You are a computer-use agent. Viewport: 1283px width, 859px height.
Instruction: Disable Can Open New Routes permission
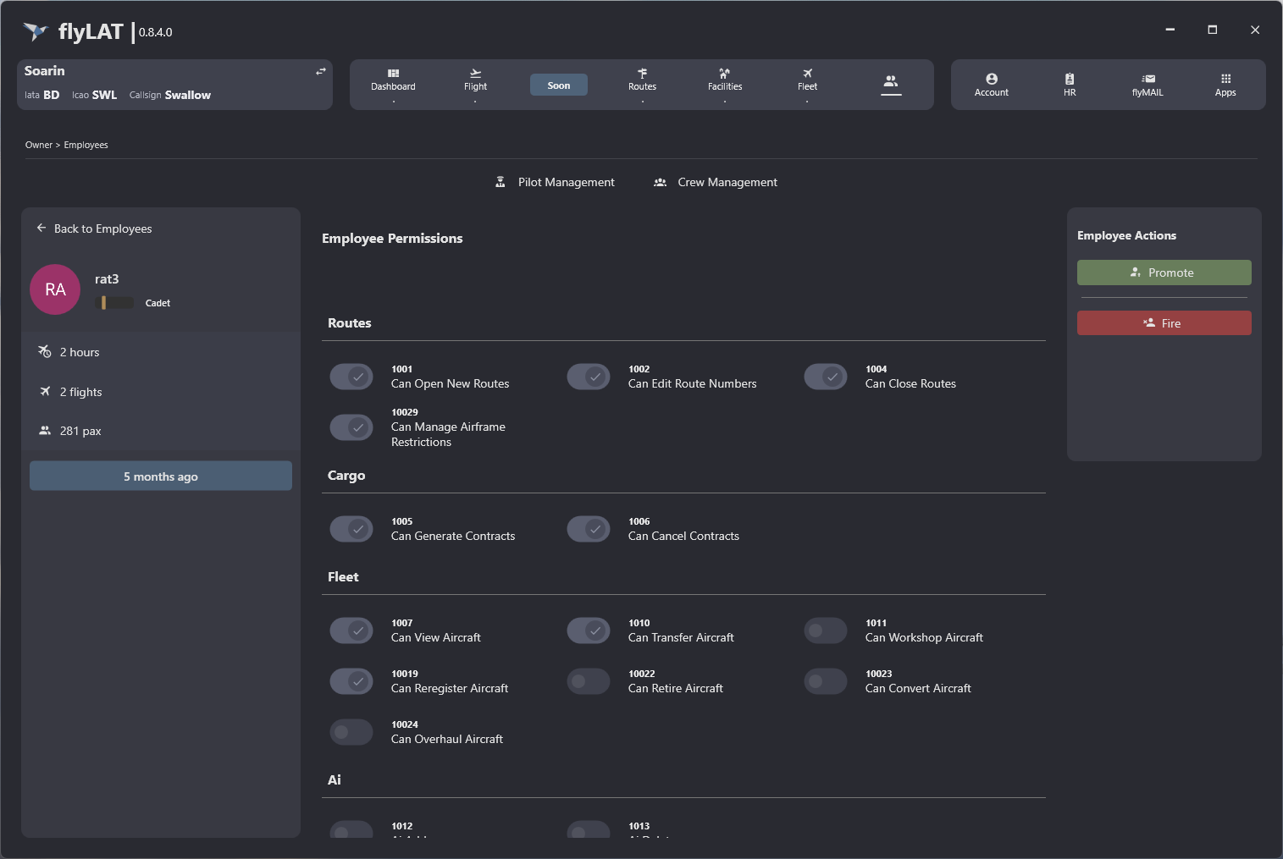(351, 377)
